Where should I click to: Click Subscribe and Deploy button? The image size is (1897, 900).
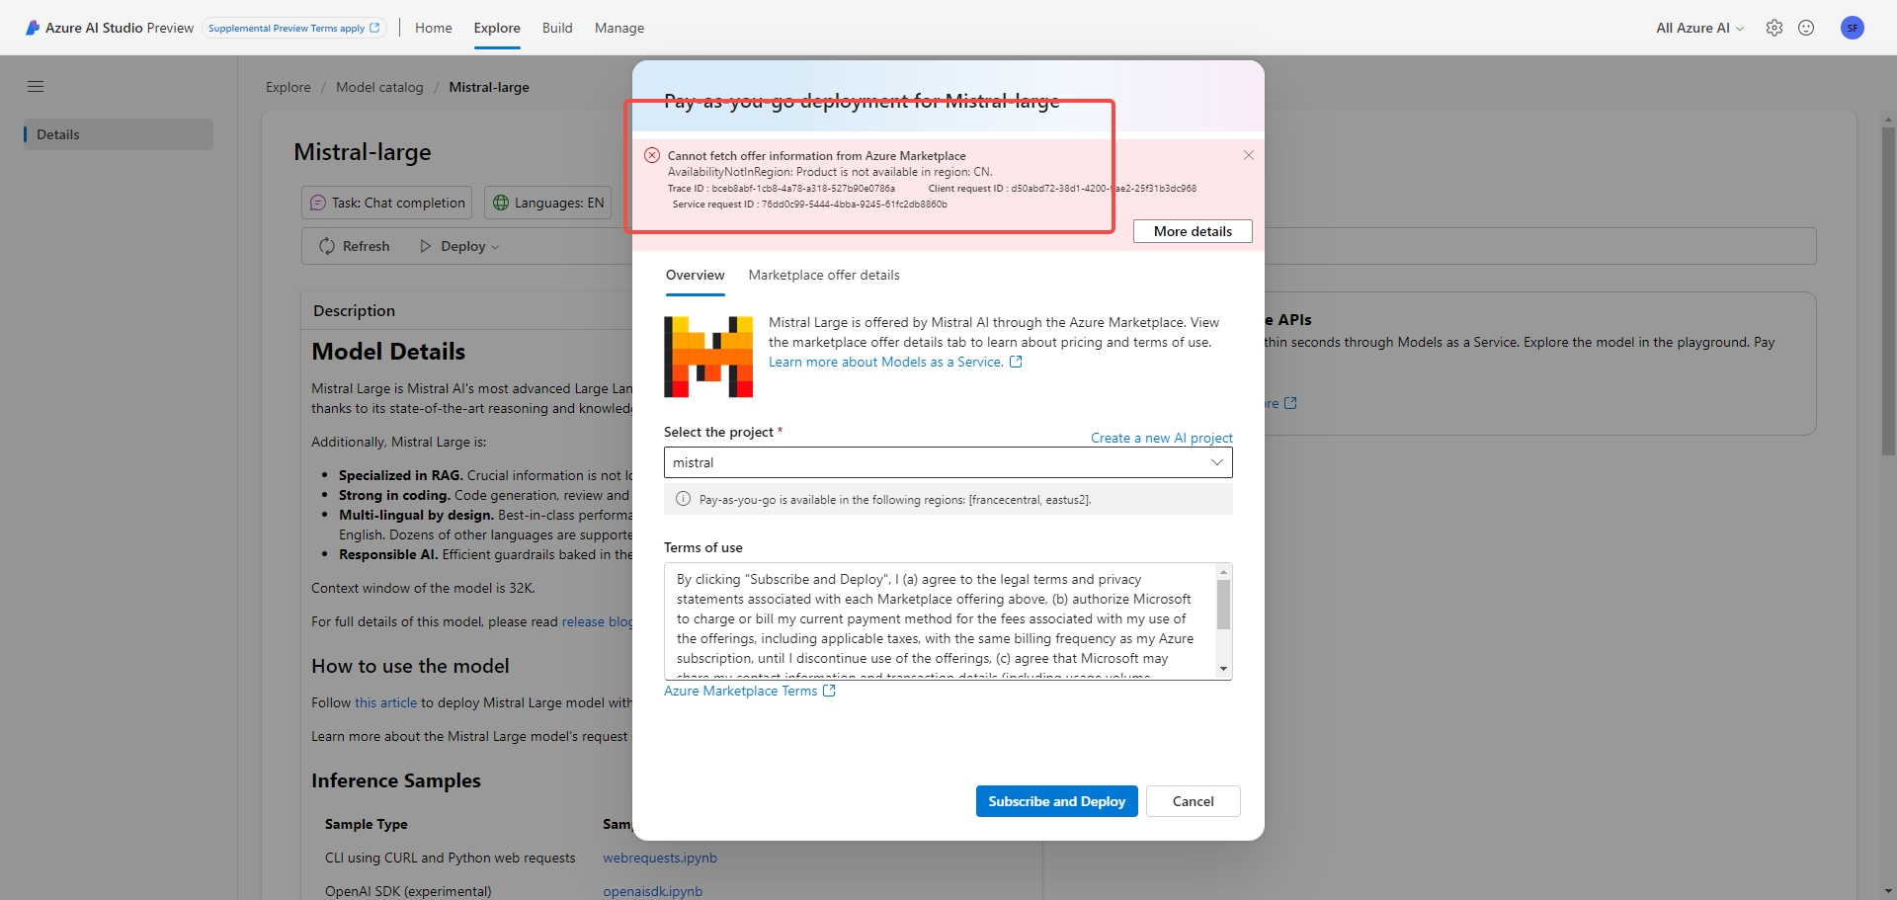pos(1057,801)
